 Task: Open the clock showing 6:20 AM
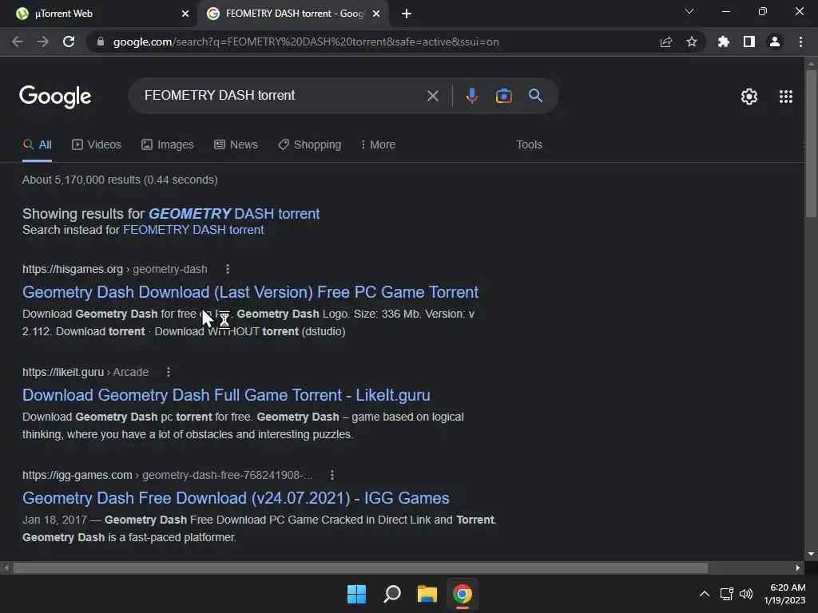(784, 594)
